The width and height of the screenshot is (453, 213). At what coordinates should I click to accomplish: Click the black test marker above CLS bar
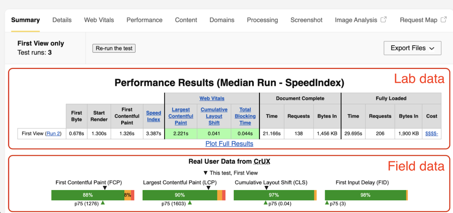click(x=266, y=188)
